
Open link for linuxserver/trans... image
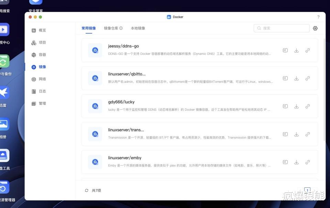307,134
